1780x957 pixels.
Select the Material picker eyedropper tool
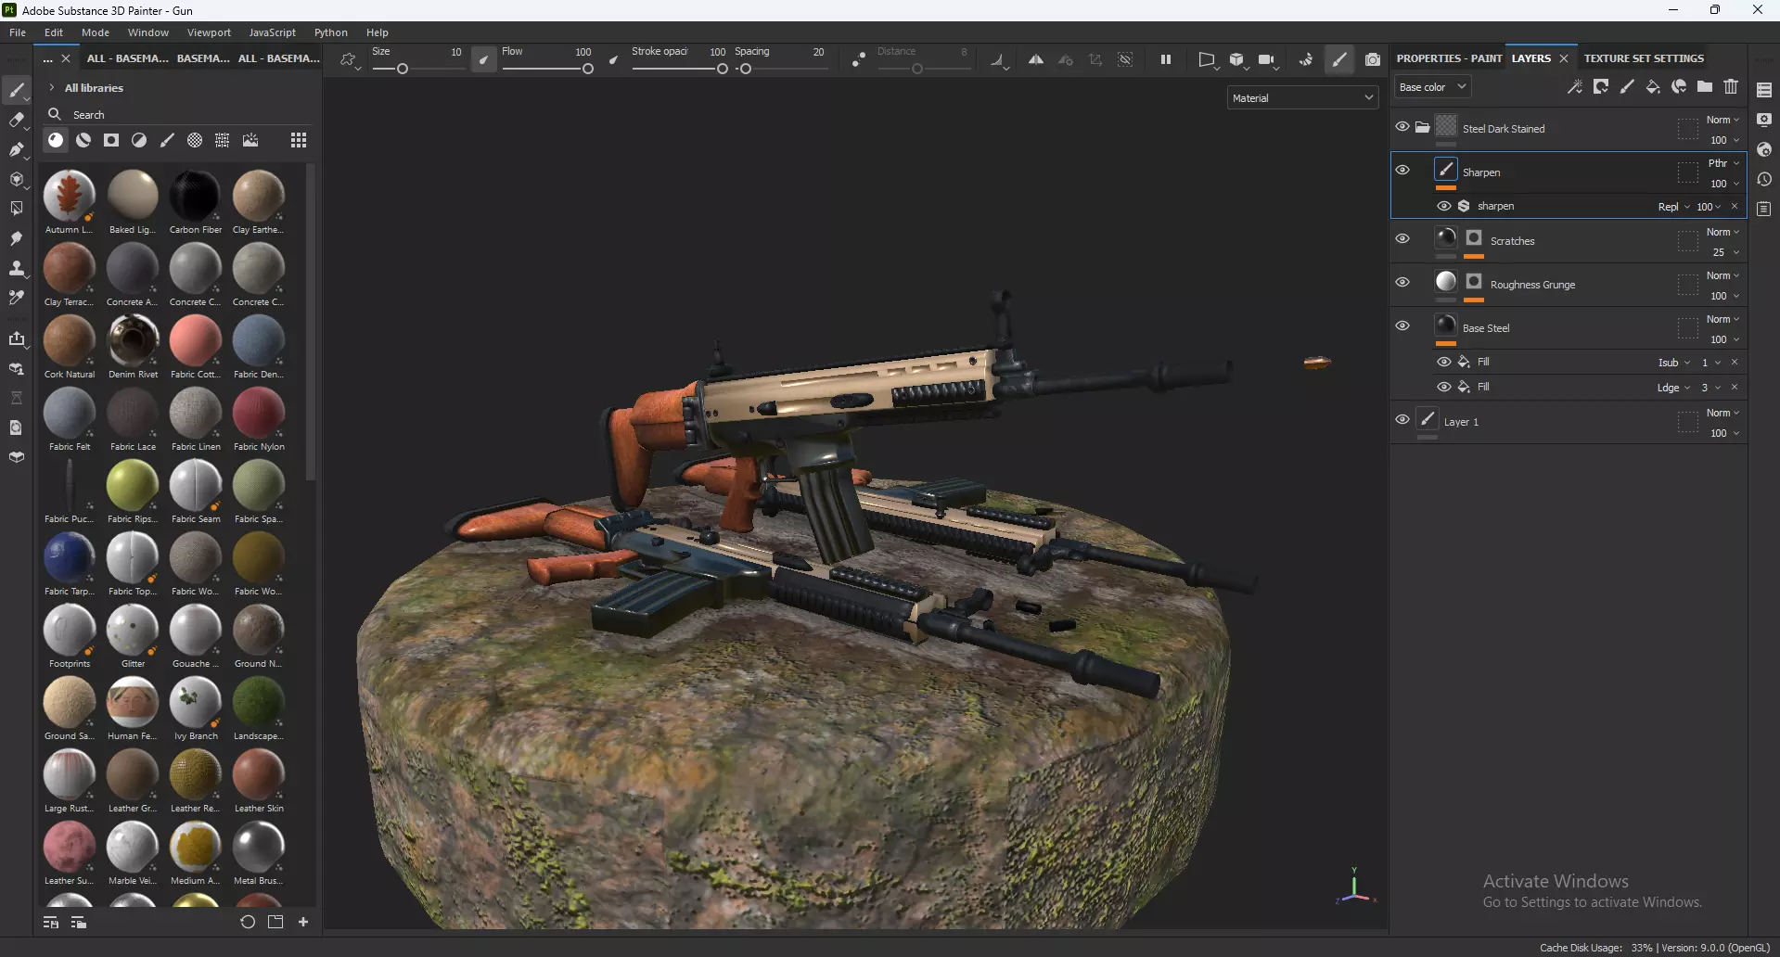17,298
